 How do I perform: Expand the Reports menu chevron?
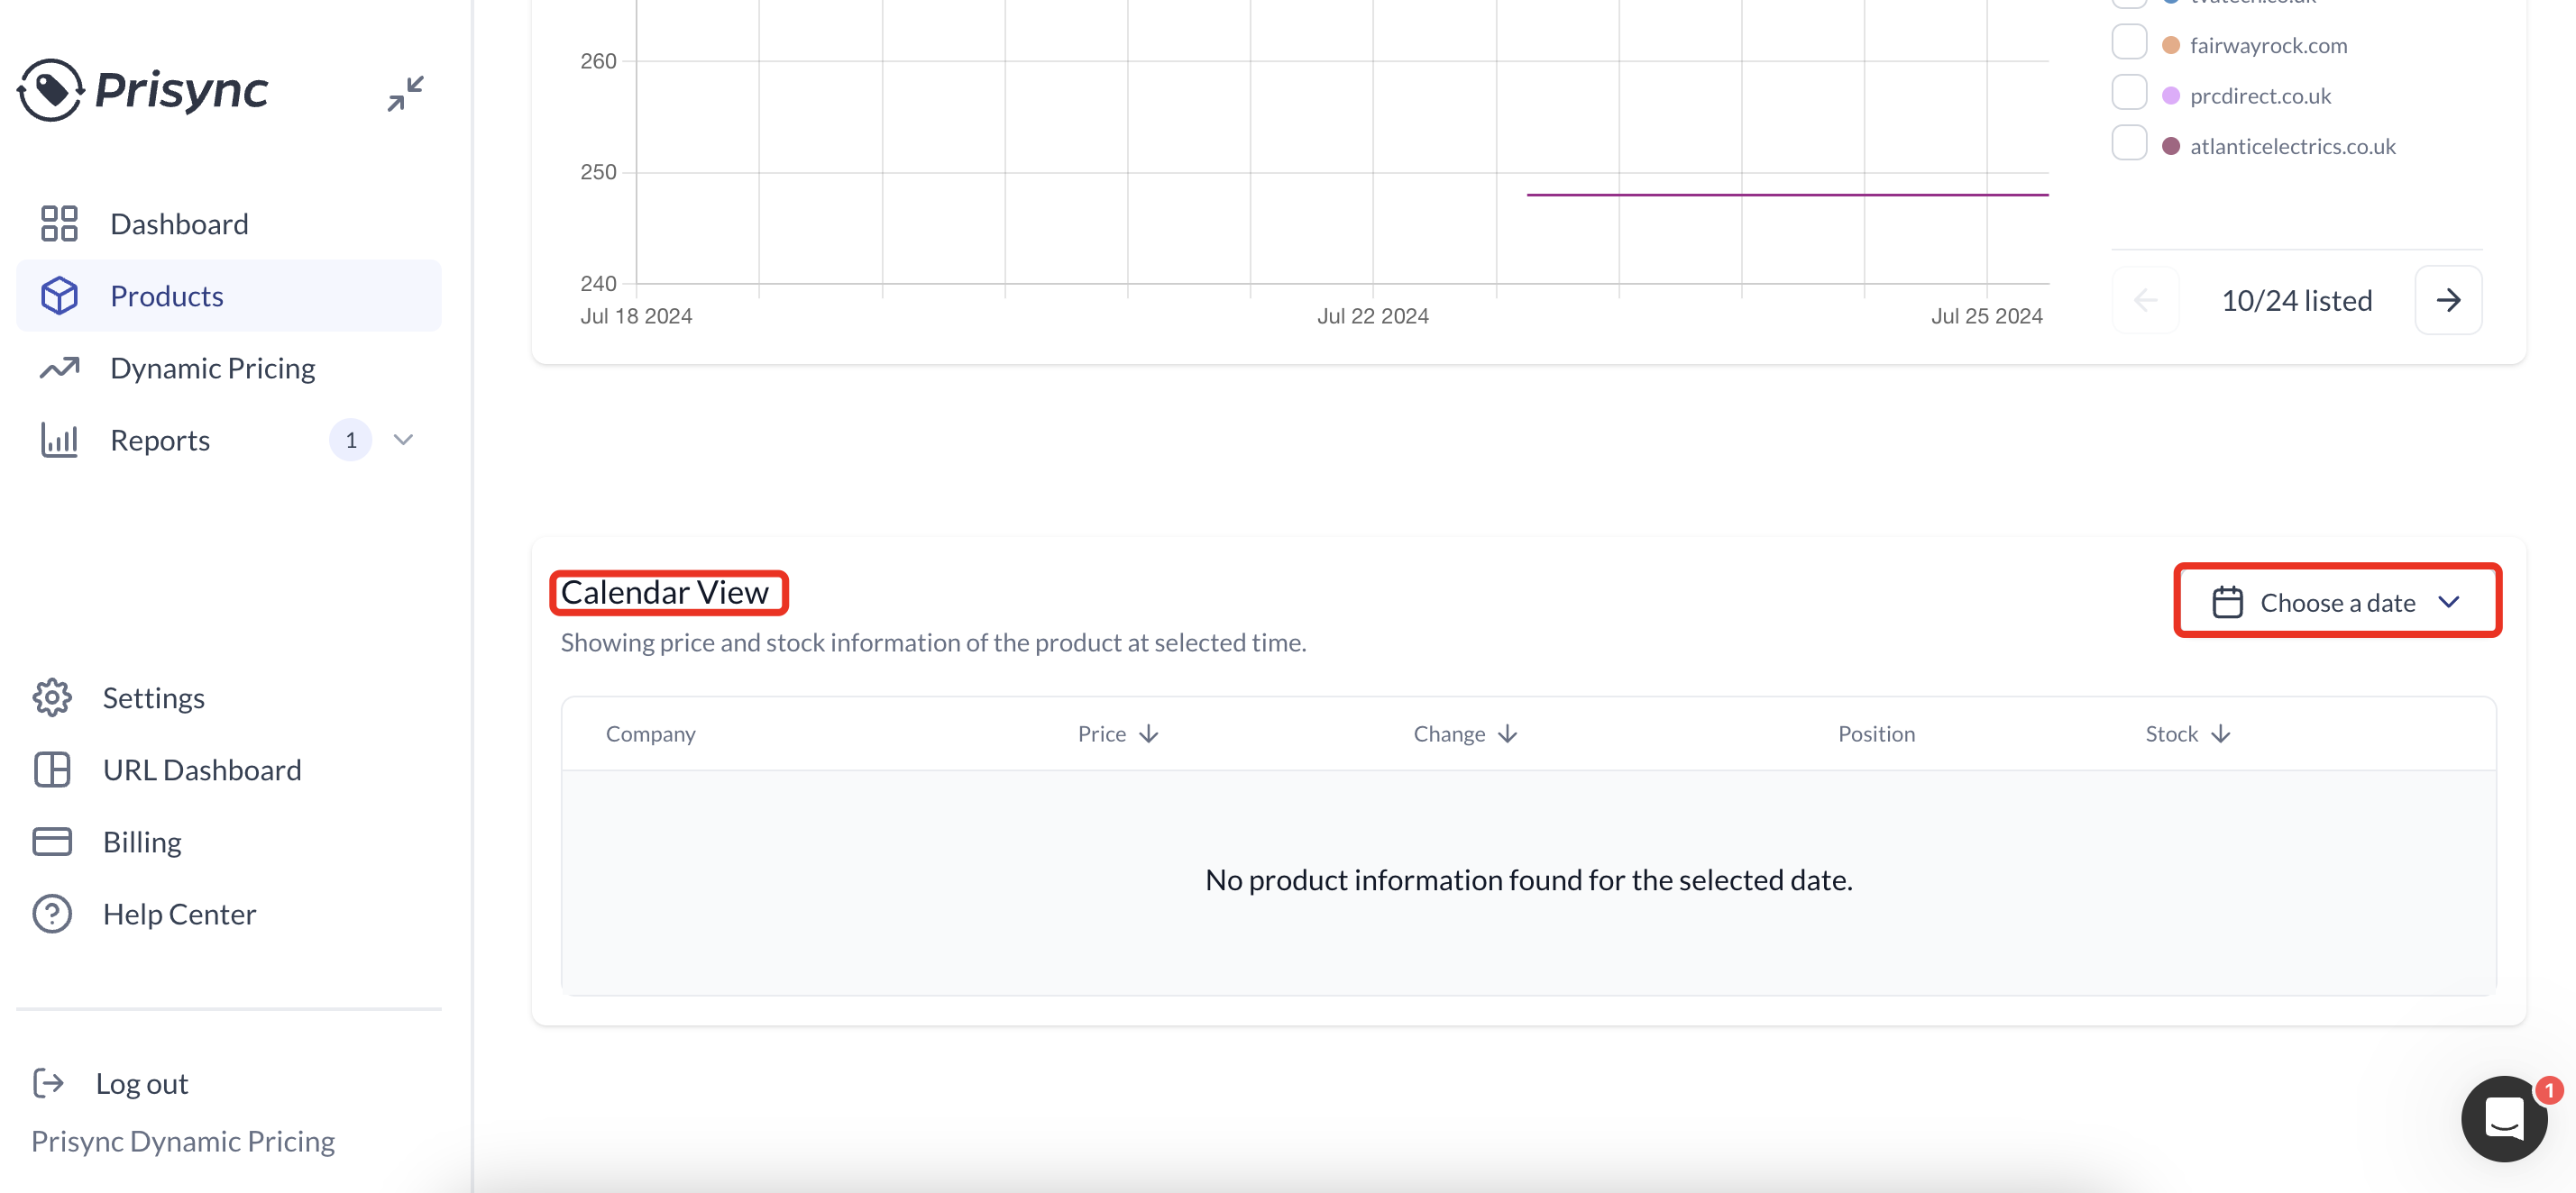point(402,440)
